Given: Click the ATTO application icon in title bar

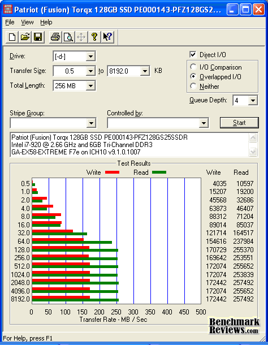Looking at the screenshot, I should tap(7, 10).
